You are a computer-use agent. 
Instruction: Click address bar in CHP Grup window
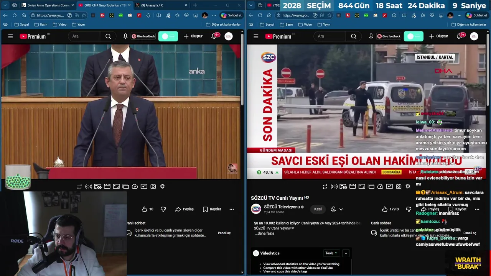58,15
